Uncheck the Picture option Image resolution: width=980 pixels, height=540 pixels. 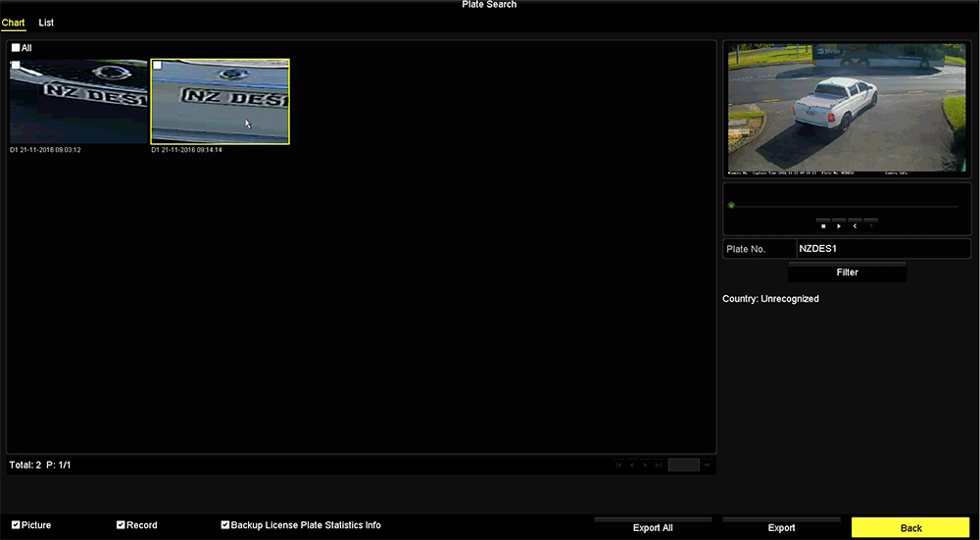click(16, 525)
